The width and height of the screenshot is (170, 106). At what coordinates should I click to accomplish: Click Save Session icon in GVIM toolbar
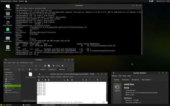[x=86, y=80]
